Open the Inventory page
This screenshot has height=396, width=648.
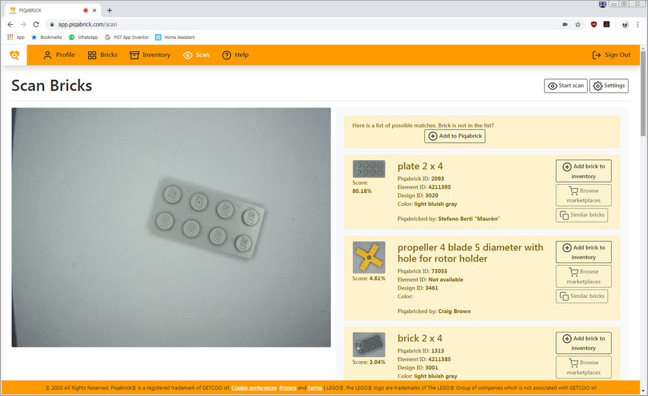[150, 55]
